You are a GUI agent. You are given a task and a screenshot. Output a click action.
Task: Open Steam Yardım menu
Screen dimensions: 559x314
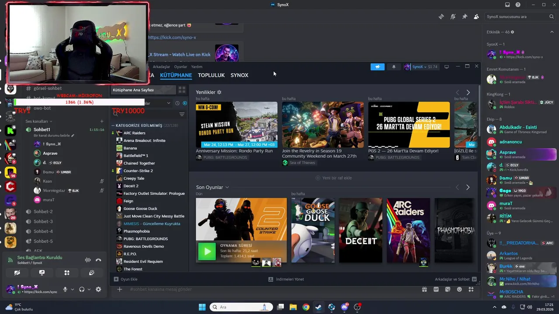(197, 67)
